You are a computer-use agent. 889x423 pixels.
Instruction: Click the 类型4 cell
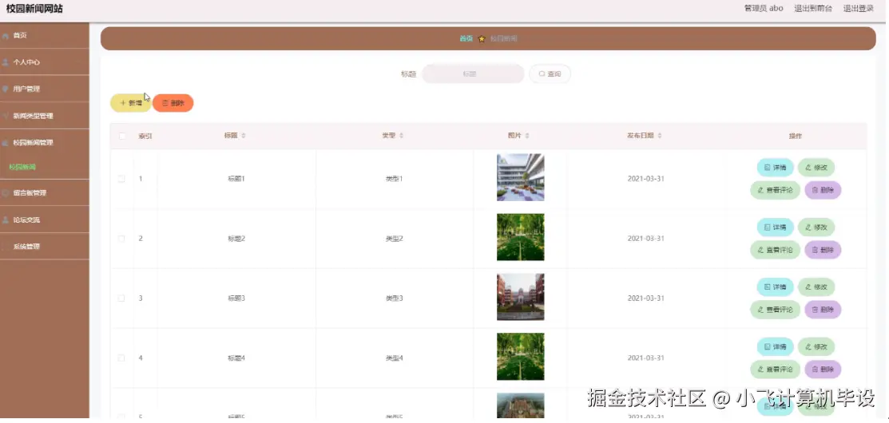point(394,358)
